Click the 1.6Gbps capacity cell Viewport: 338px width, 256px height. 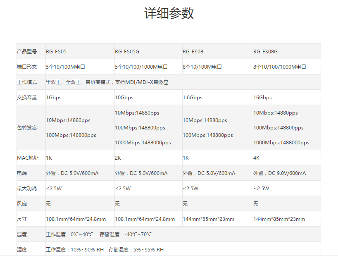click(x=193, y=98)
